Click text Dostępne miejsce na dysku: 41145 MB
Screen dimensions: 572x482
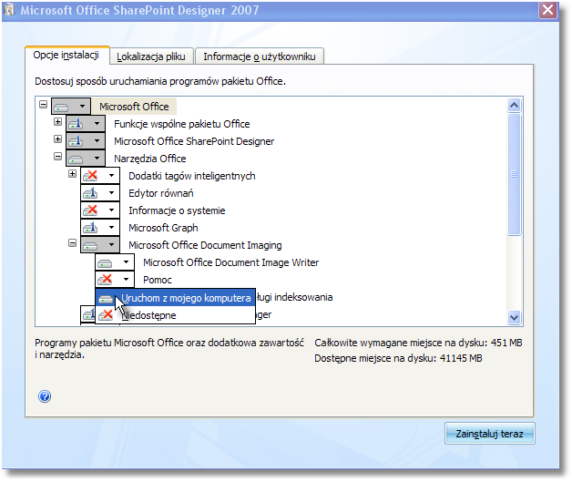click(398, 358)
